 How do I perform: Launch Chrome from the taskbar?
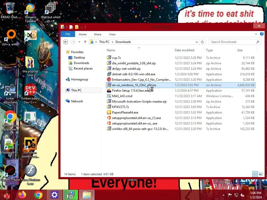tap(38, 195)
